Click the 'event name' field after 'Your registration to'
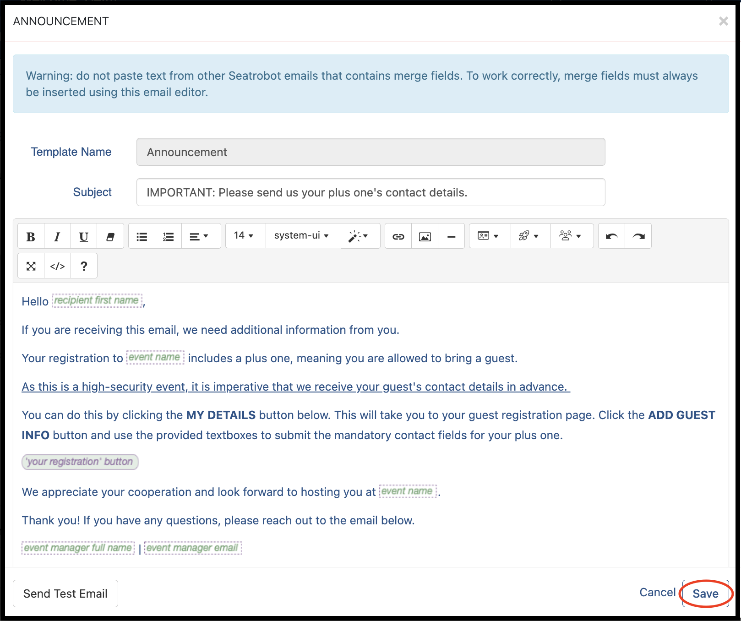The image size is (741, 621). (x=155, y=357)
